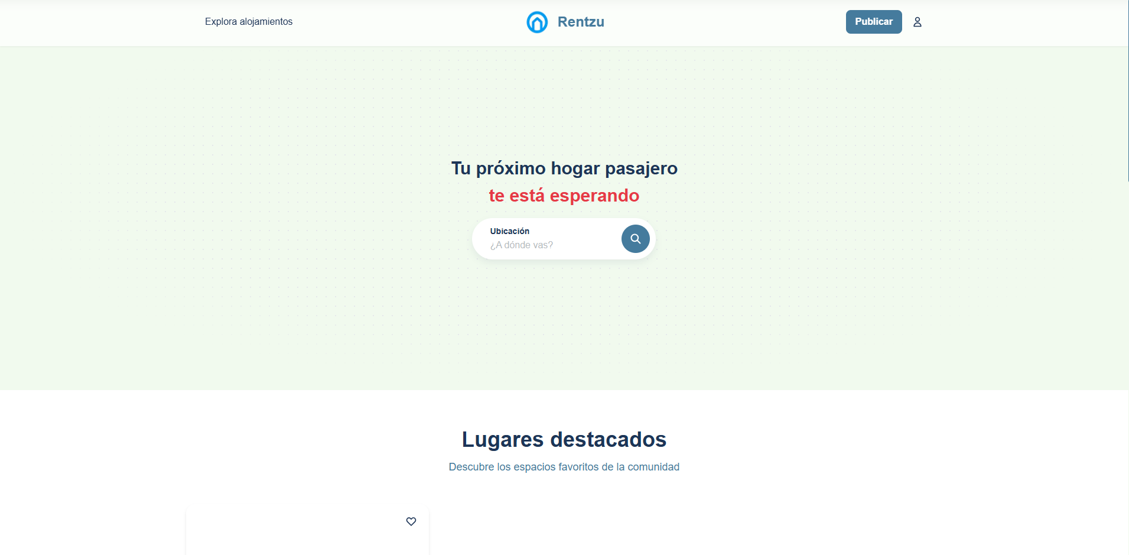Click the Rentzu house logo icon
Image resolution: width=1129 pixels, height=555 pixels.
click(536, 22)
